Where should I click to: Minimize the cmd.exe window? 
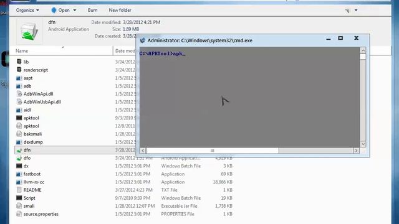pos(329,39)
